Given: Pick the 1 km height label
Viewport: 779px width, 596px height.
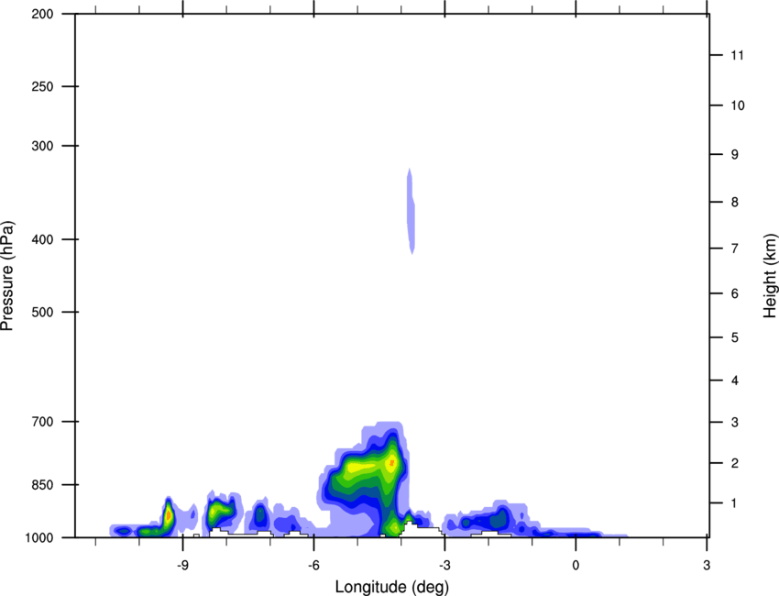Looking at the screenshot, I should pos(735,503).
